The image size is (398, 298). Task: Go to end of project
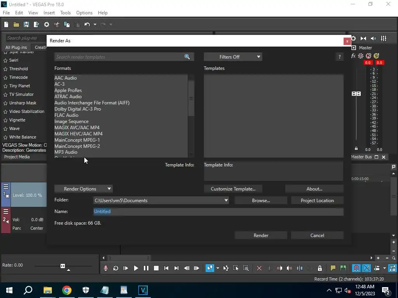[x=176, y=268]
